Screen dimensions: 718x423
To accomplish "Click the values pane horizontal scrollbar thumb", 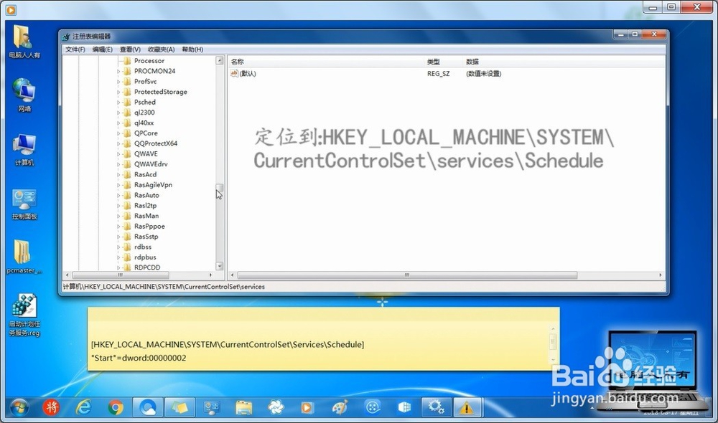I will (x=407, y=275).
